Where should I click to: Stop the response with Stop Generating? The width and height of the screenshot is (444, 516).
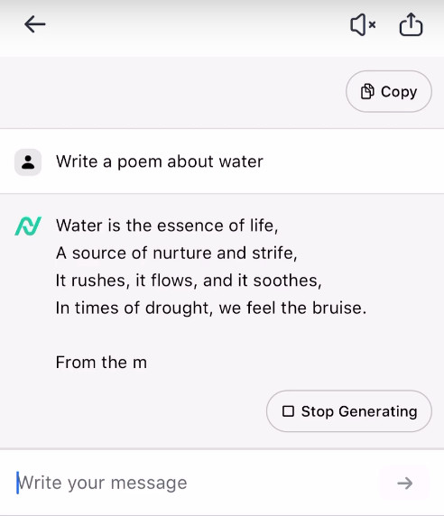point(349,411)
